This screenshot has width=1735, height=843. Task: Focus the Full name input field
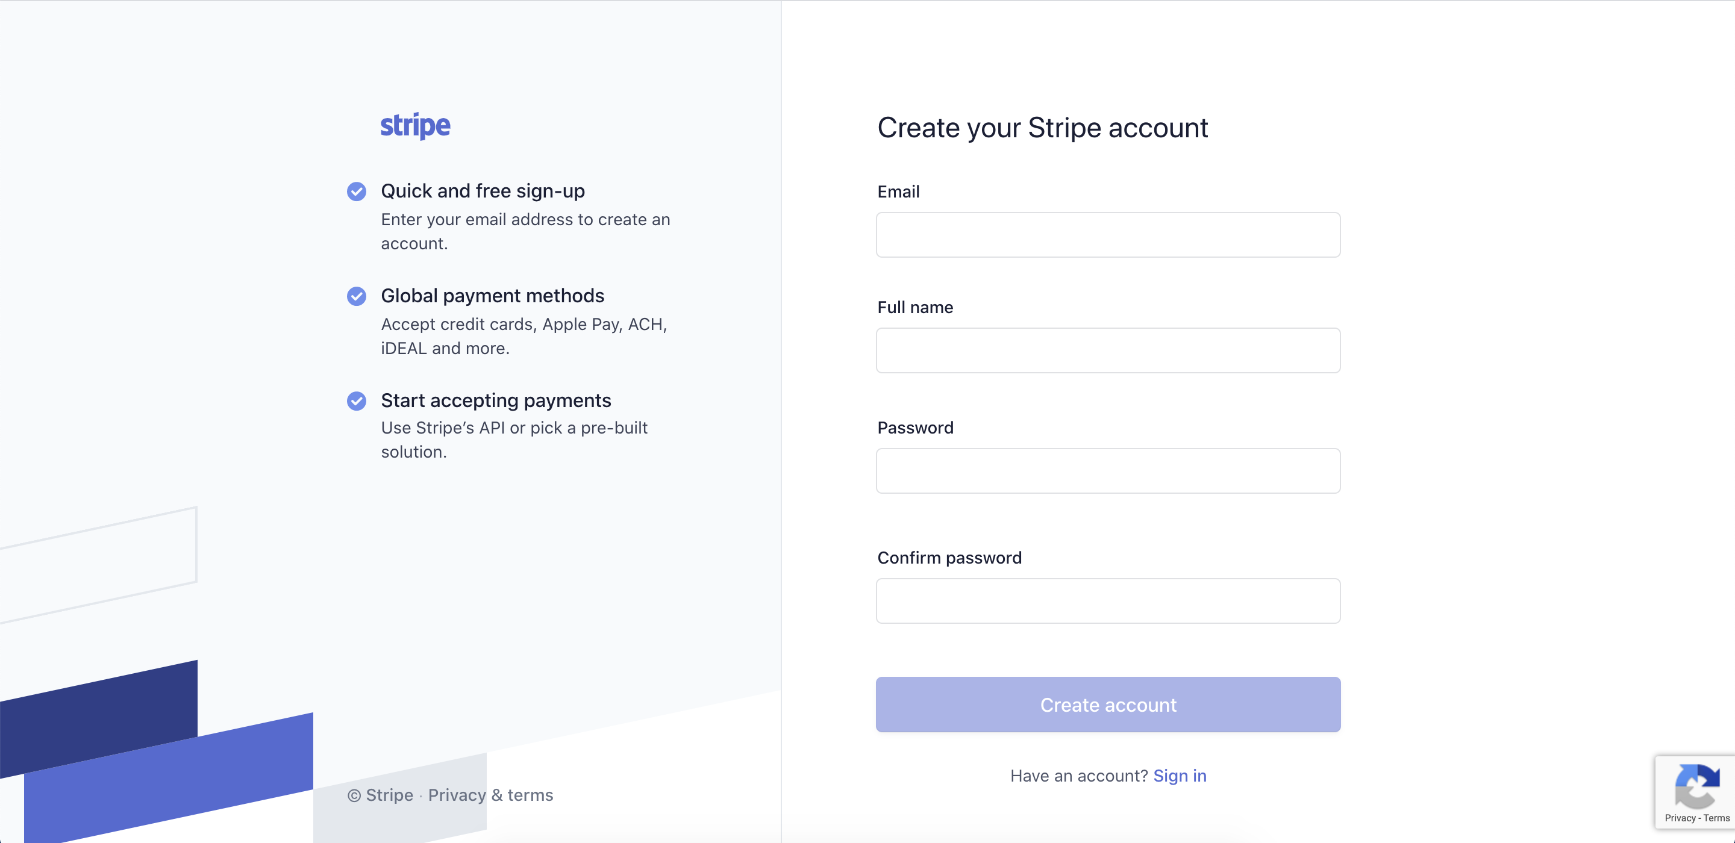tap(1108, 351)
